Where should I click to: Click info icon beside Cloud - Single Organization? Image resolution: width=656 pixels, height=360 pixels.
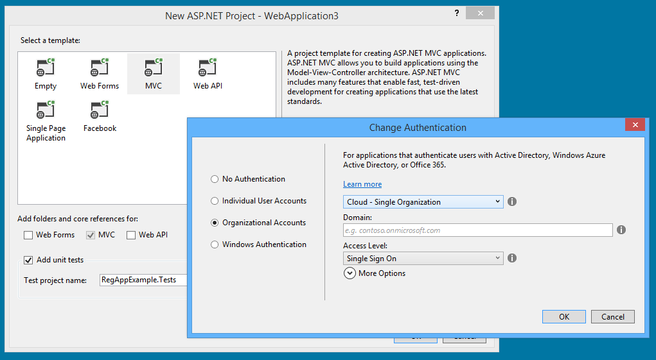pos(512,201)
